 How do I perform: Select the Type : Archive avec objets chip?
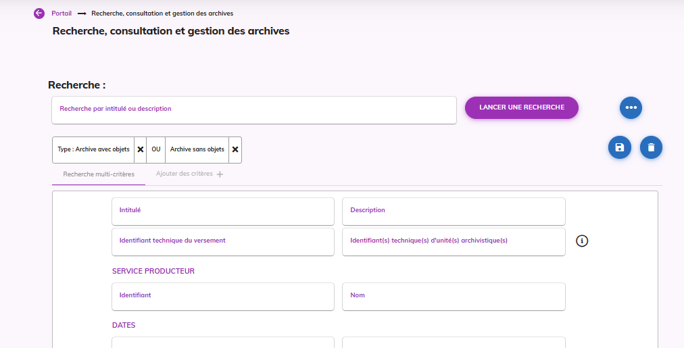(93, 150)
